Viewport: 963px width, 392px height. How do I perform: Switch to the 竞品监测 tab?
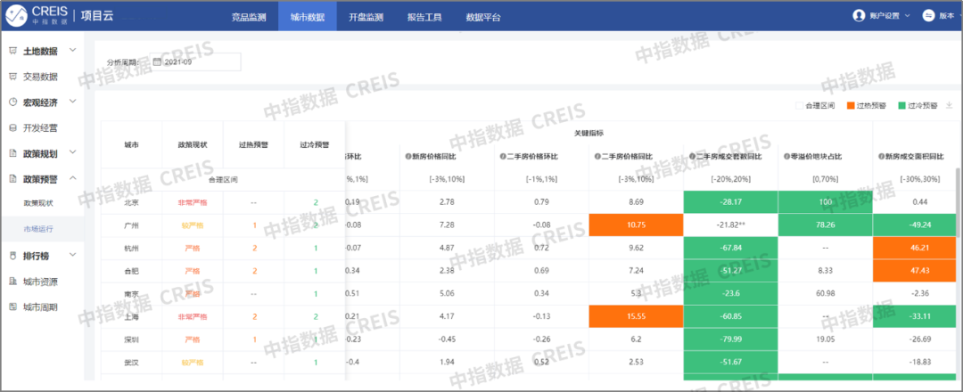249,17
